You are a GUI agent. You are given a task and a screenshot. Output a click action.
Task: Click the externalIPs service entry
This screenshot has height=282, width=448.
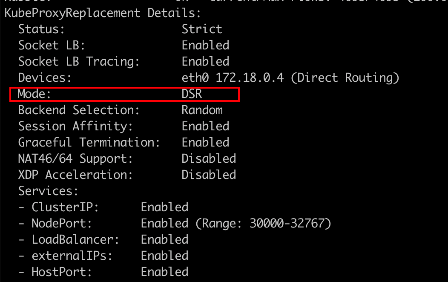coord(72,256)
